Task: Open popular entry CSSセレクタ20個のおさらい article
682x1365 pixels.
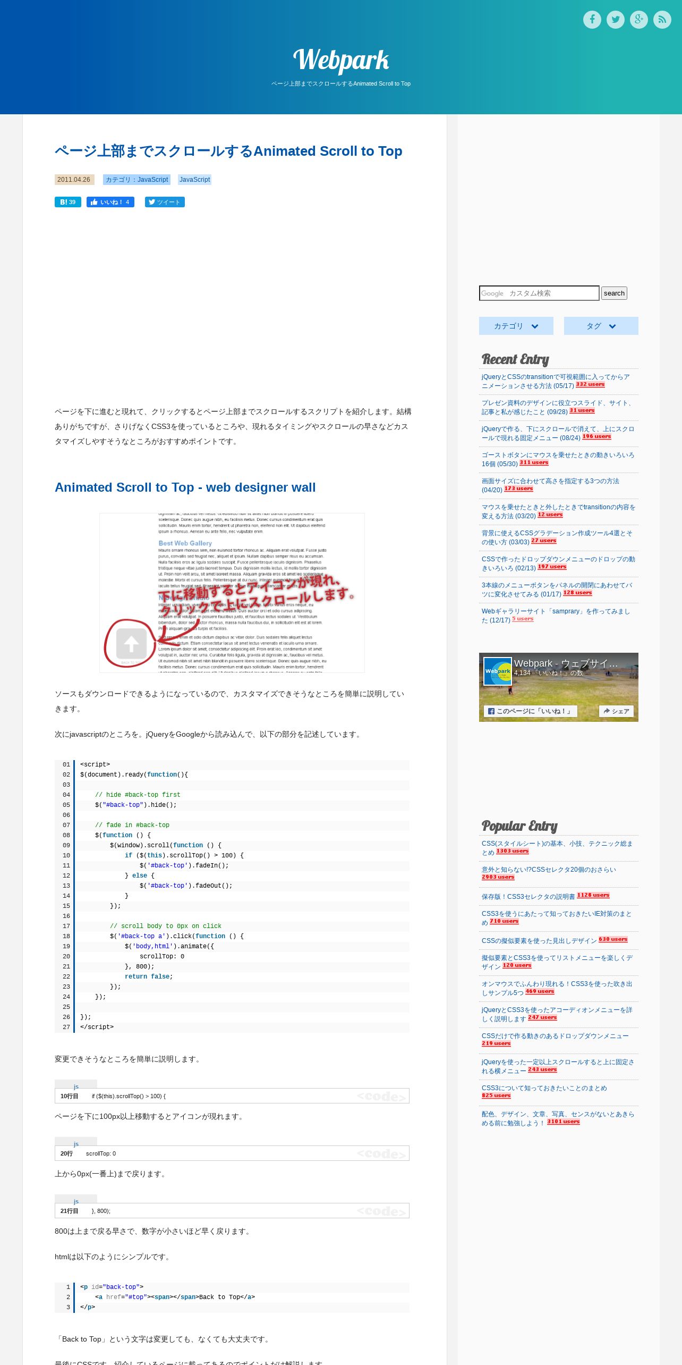Action: [x=549, y=870]
